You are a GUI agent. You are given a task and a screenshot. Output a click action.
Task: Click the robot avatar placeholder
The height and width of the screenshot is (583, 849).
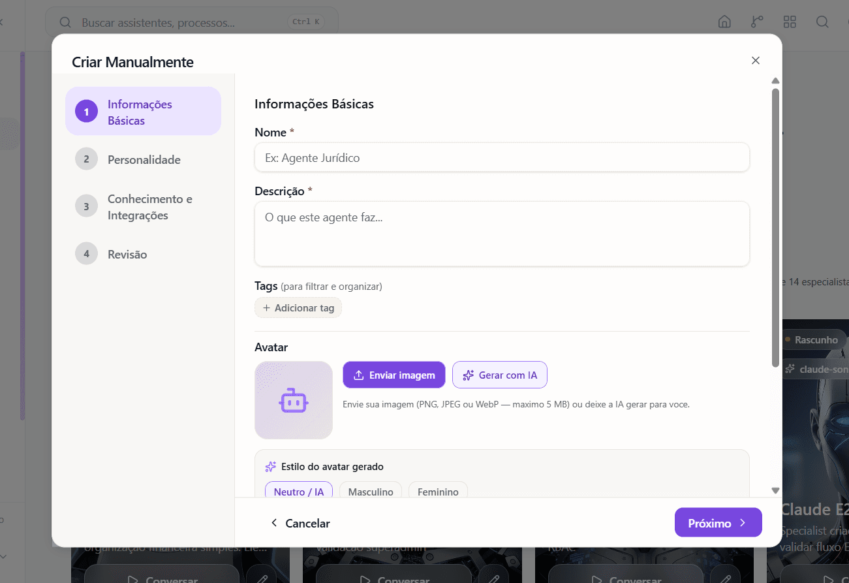(294, 400)
